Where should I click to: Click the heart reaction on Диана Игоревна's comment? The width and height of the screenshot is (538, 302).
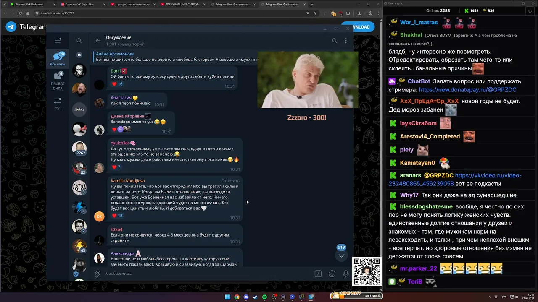[122, 129]
